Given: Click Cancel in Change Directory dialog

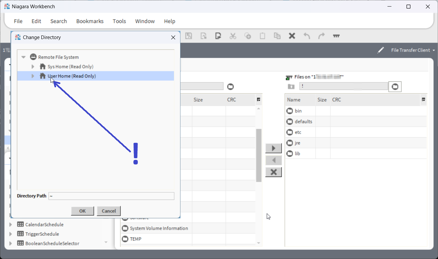Looking at the screenshot, I should pos(109,211).
